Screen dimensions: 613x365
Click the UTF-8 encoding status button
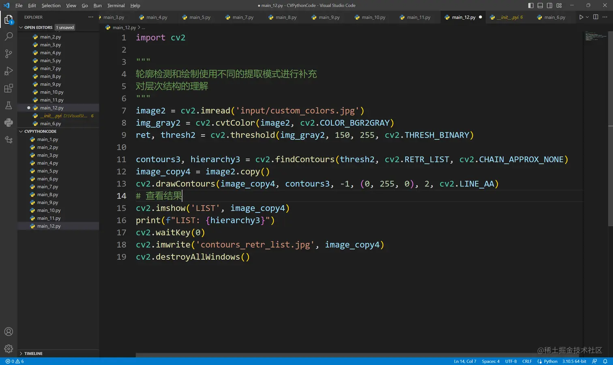click(510, 361)
